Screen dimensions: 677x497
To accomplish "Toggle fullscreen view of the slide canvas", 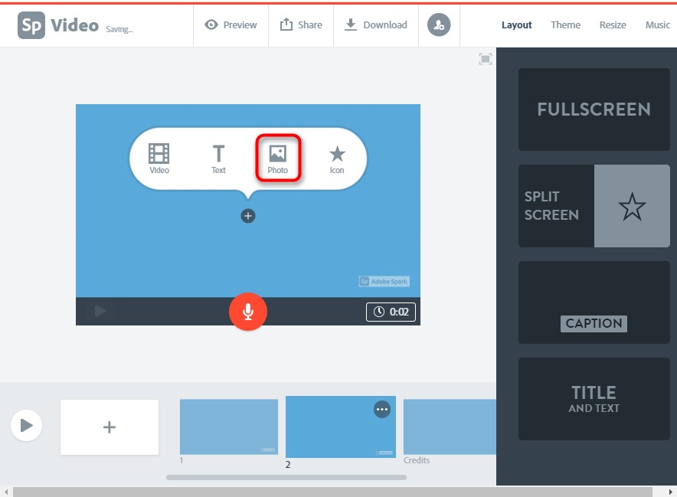I will click(x=485, y=59).
